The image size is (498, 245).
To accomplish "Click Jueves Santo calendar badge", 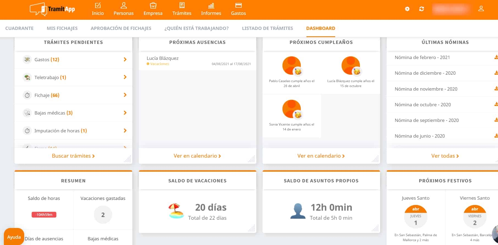I will click(416, 217).
